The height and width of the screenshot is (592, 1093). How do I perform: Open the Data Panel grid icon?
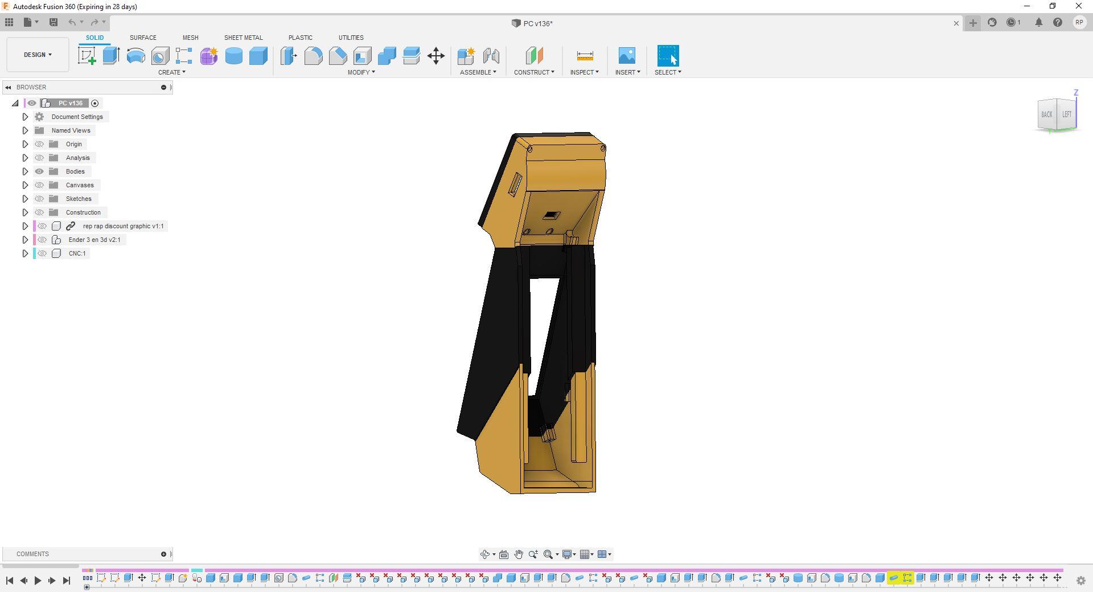[9, 22]
